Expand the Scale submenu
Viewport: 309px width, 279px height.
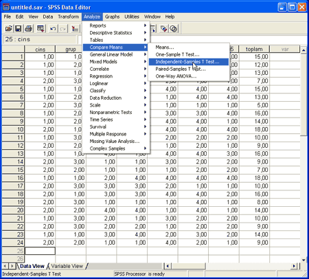click(x=116, y=105)
